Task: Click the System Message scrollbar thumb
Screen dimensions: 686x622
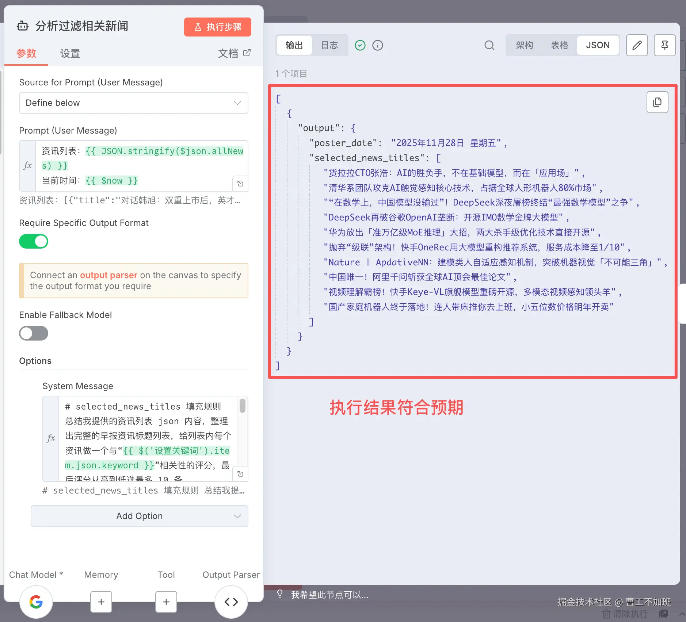Action: (242, 406)
